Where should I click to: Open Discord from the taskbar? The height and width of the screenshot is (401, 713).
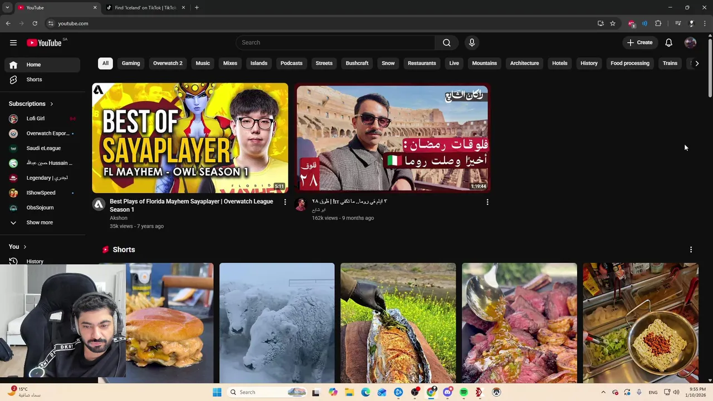click(447, 392)
